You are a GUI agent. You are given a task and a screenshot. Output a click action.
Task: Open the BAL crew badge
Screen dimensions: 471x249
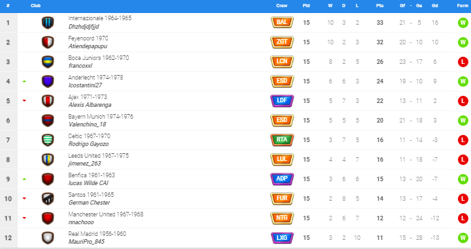coord(282,22)
